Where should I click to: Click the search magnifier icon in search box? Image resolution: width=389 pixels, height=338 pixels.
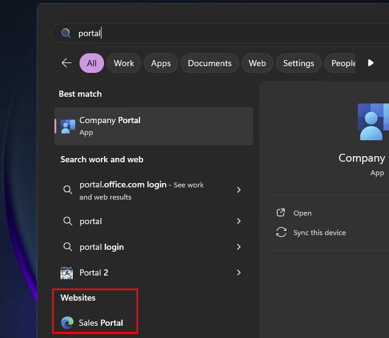65,33
